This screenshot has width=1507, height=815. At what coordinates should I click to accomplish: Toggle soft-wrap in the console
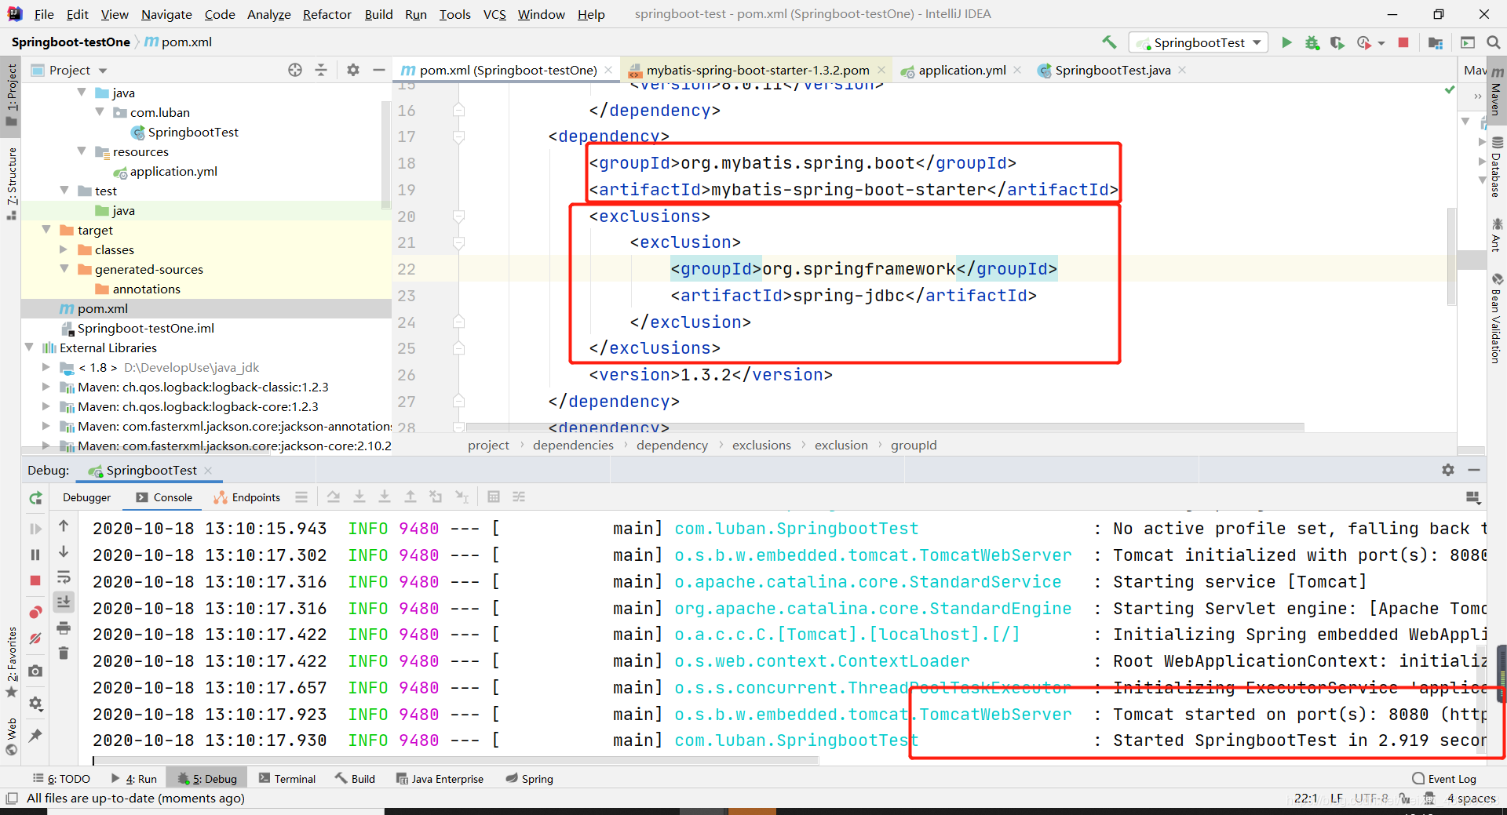(x=64, y=577)
